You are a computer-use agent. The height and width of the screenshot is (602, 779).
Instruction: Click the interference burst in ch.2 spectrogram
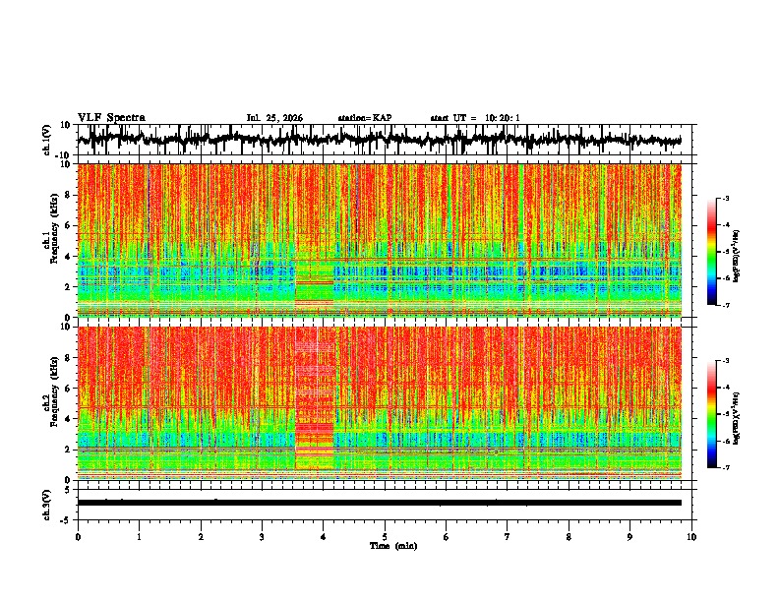click(315, 398)
